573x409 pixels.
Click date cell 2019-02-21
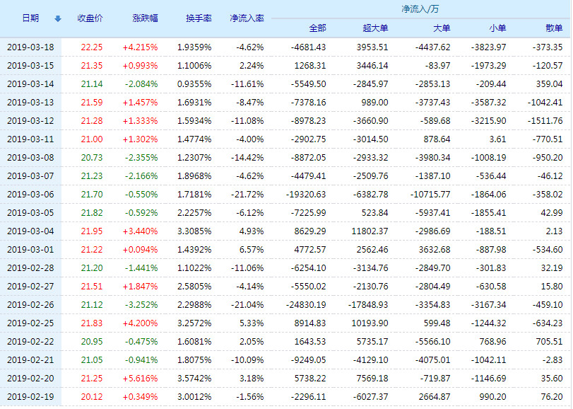click(30, 360)
